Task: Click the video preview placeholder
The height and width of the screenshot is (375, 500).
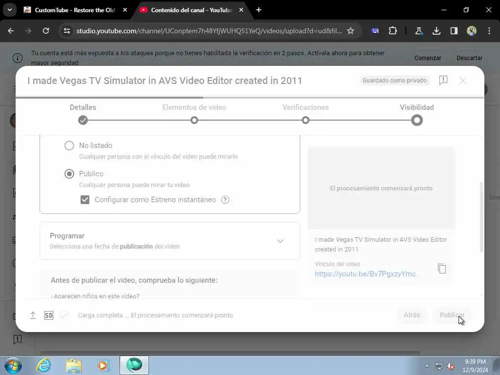Action: point(381,188)
